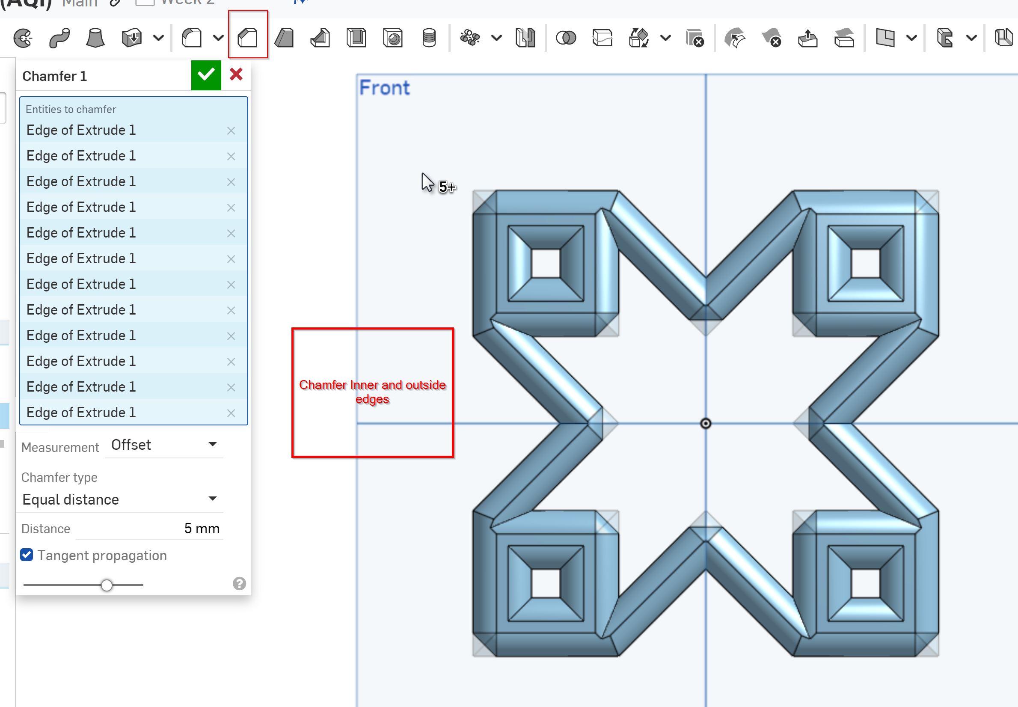The width and height of the screenshot is (1018, 707).
Task: Drag the Distance slider control
Action: (x=108, y=585)
